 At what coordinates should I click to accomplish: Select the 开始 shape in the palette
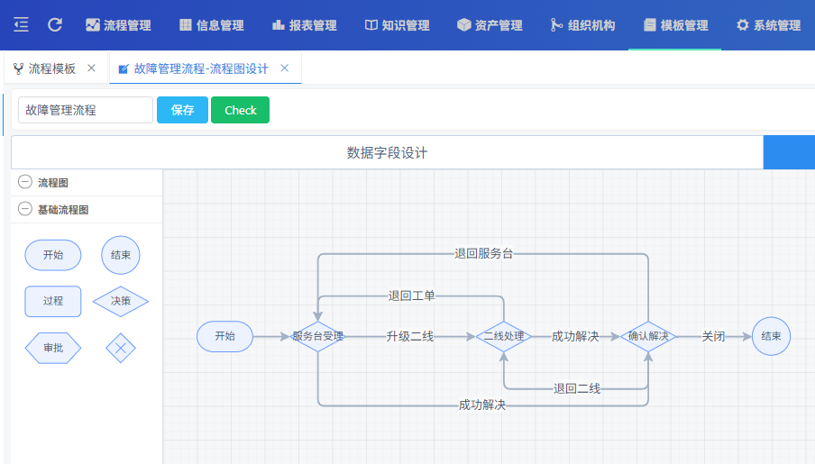click(53, 255)
